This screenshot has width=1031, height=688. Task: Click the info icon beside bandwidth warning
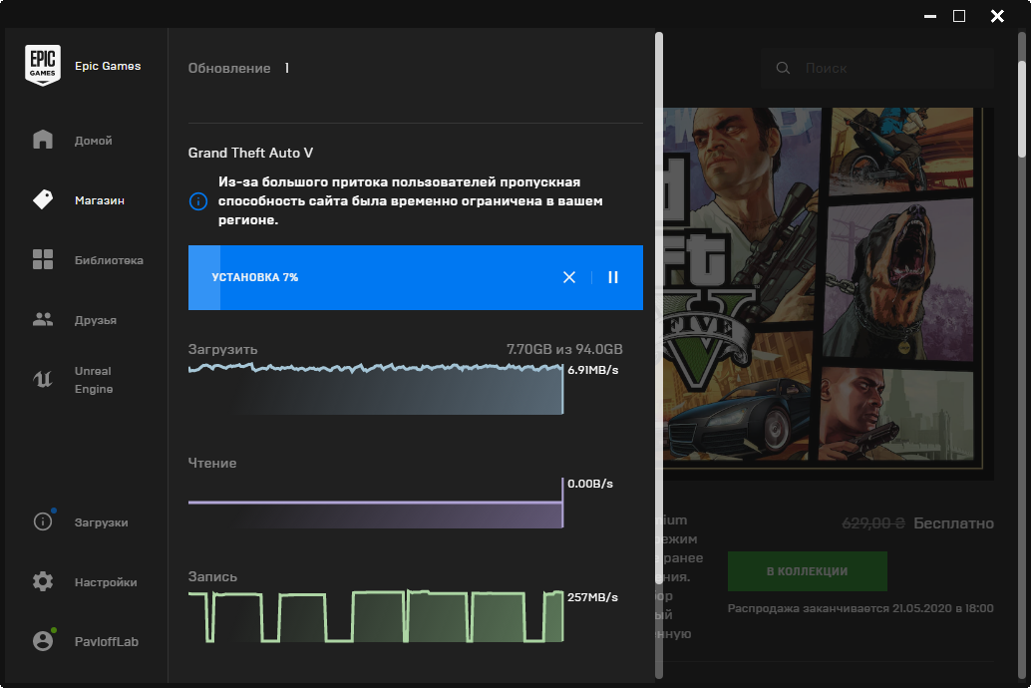click(x=197, y=201)
